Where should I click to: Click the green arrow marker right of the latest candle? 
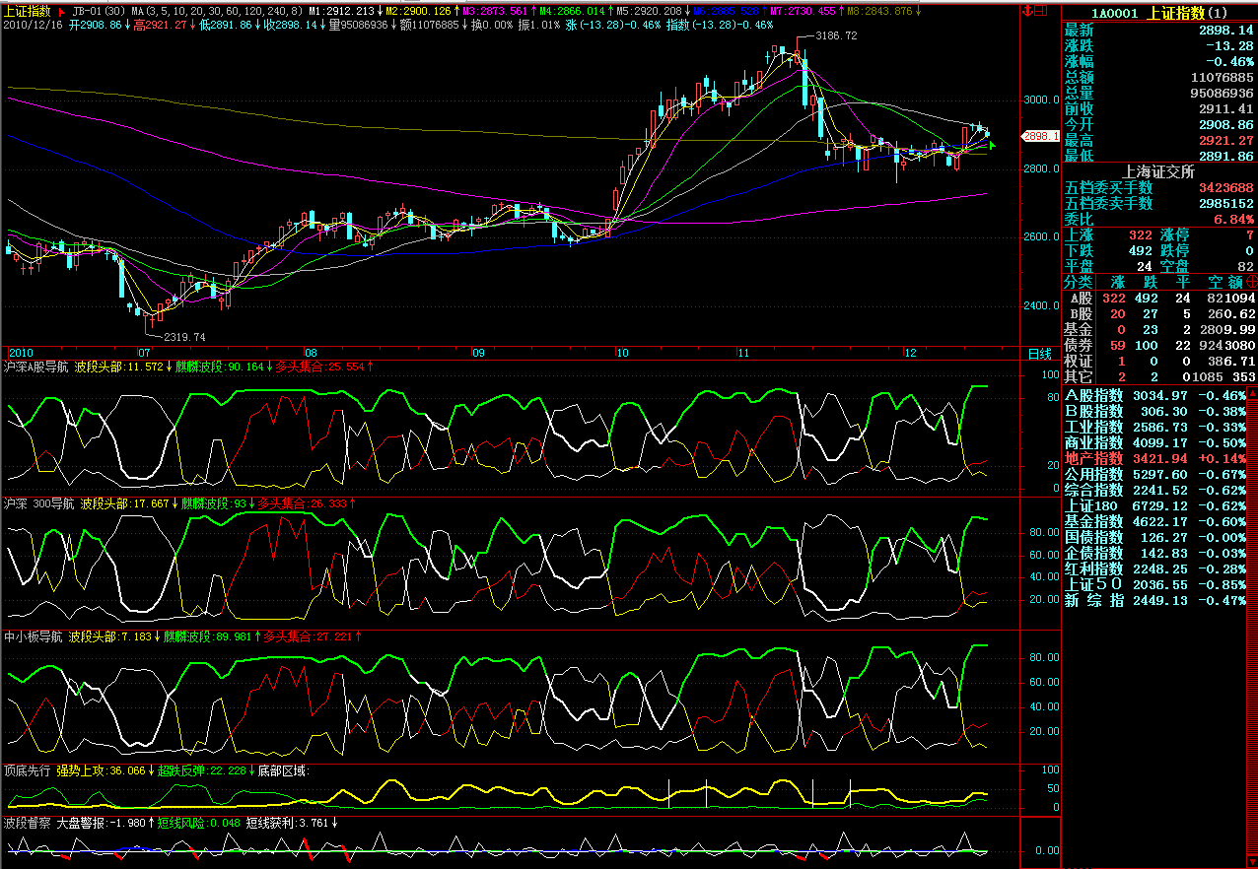coord(994,146)
